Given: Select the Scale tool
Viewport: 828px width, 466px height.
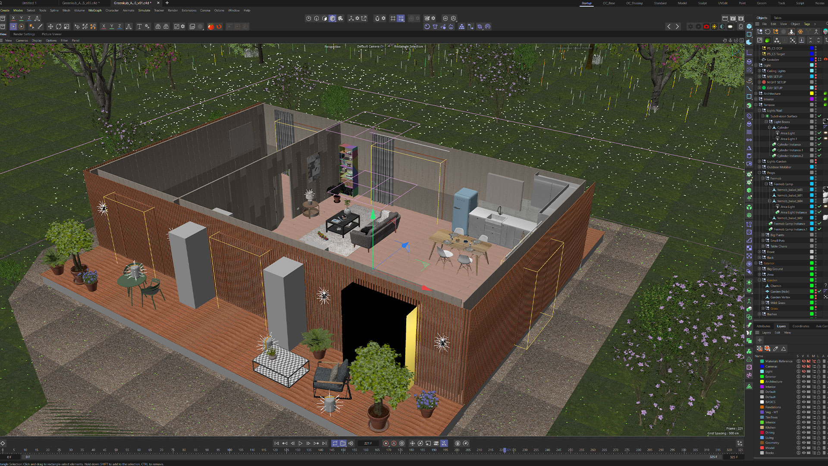Looking at the screenshot, I should [x=66, y=27].
